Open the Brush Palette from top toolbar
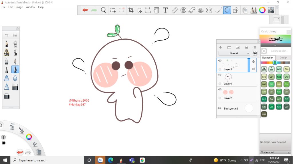 [254, 10]
